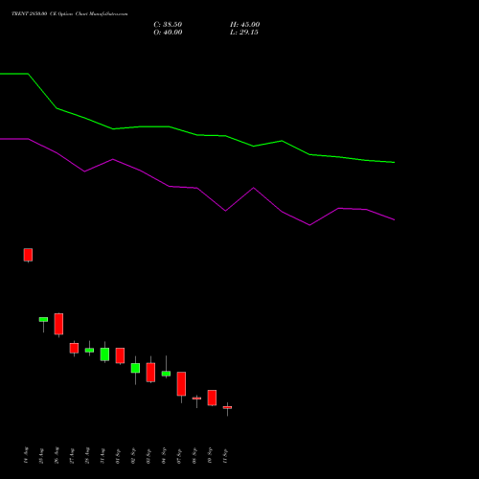Click the 11 Sep date label
Screen dimensions: 479x479
click(x=225, y=456)
